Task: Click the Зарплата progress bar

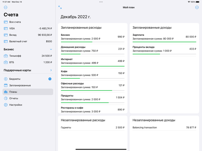Action: tap(164, 42)
